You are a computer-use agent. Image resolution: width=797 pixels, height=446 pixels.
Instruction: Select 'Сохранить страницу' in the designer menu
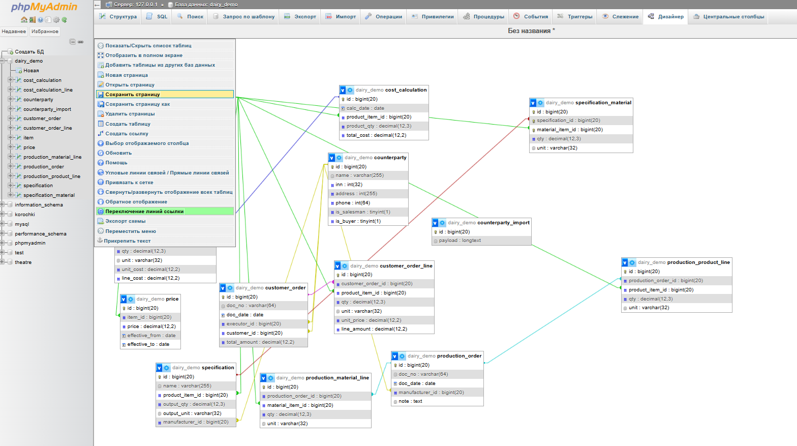tap(133, 95)
